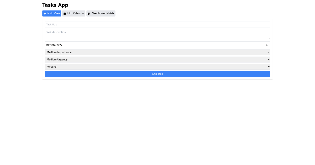
Task: Click the chevron on the Medium Importance dropdown
Action: (268, 52)
